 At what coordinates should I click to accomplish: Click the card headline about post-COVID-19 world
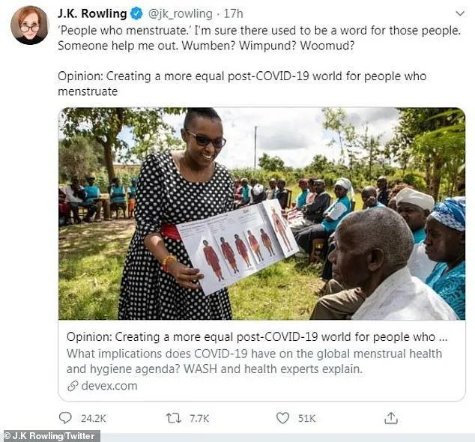click(x=257, y=337)
